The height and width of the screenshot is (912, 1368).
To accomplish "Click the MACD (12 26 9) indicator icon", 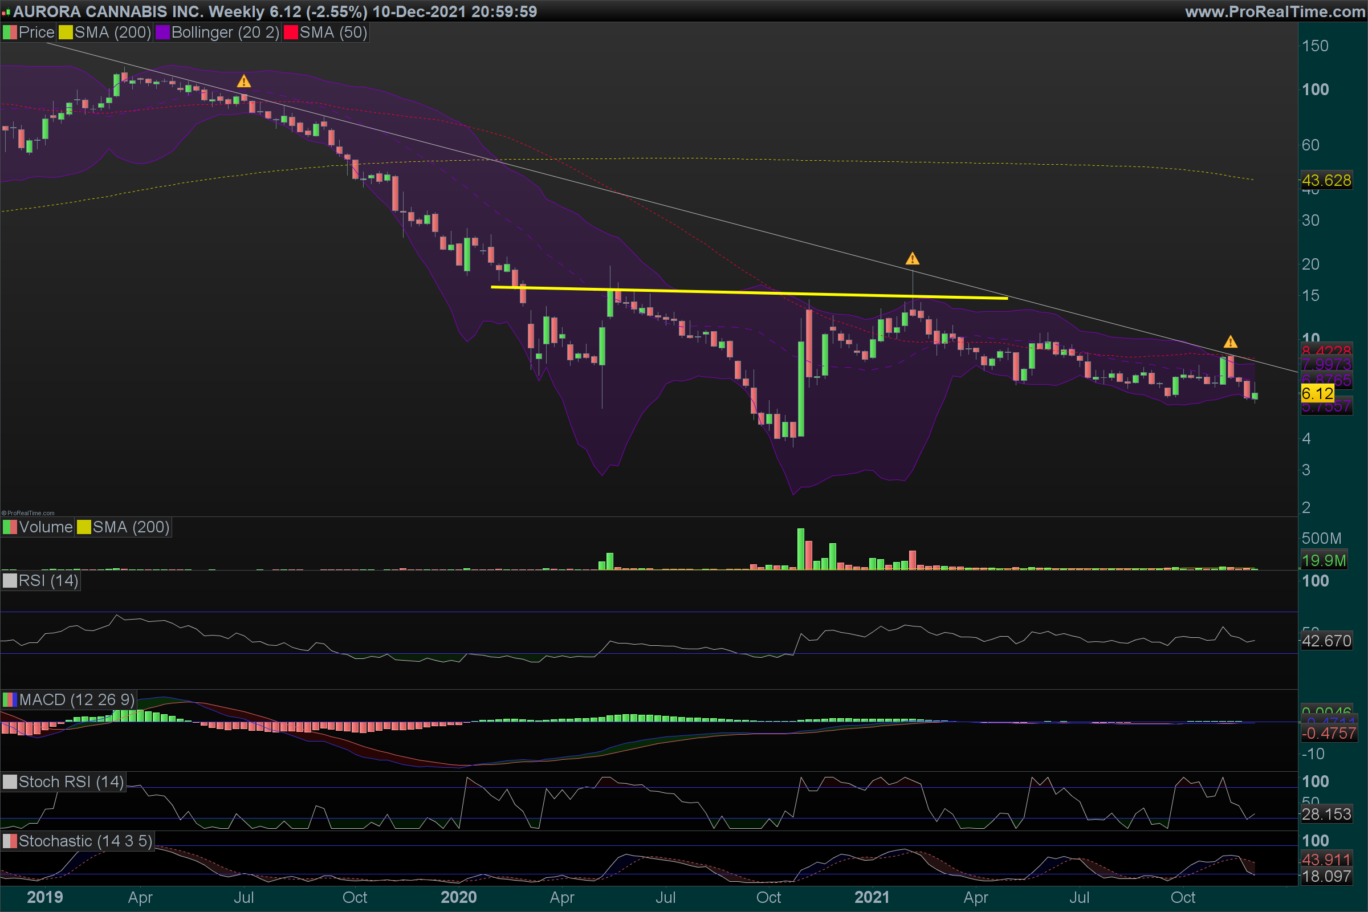I will coord(10,700).
